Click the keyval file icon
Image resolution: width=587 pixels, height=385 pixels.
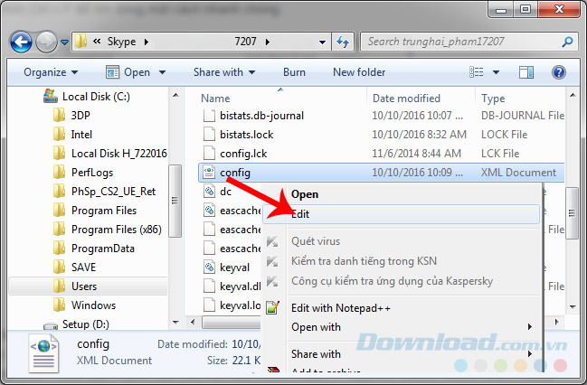click(209, 268)
